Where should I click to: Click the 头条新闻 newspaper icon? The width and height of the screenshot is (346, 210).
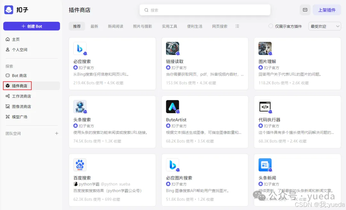point(265,165)
